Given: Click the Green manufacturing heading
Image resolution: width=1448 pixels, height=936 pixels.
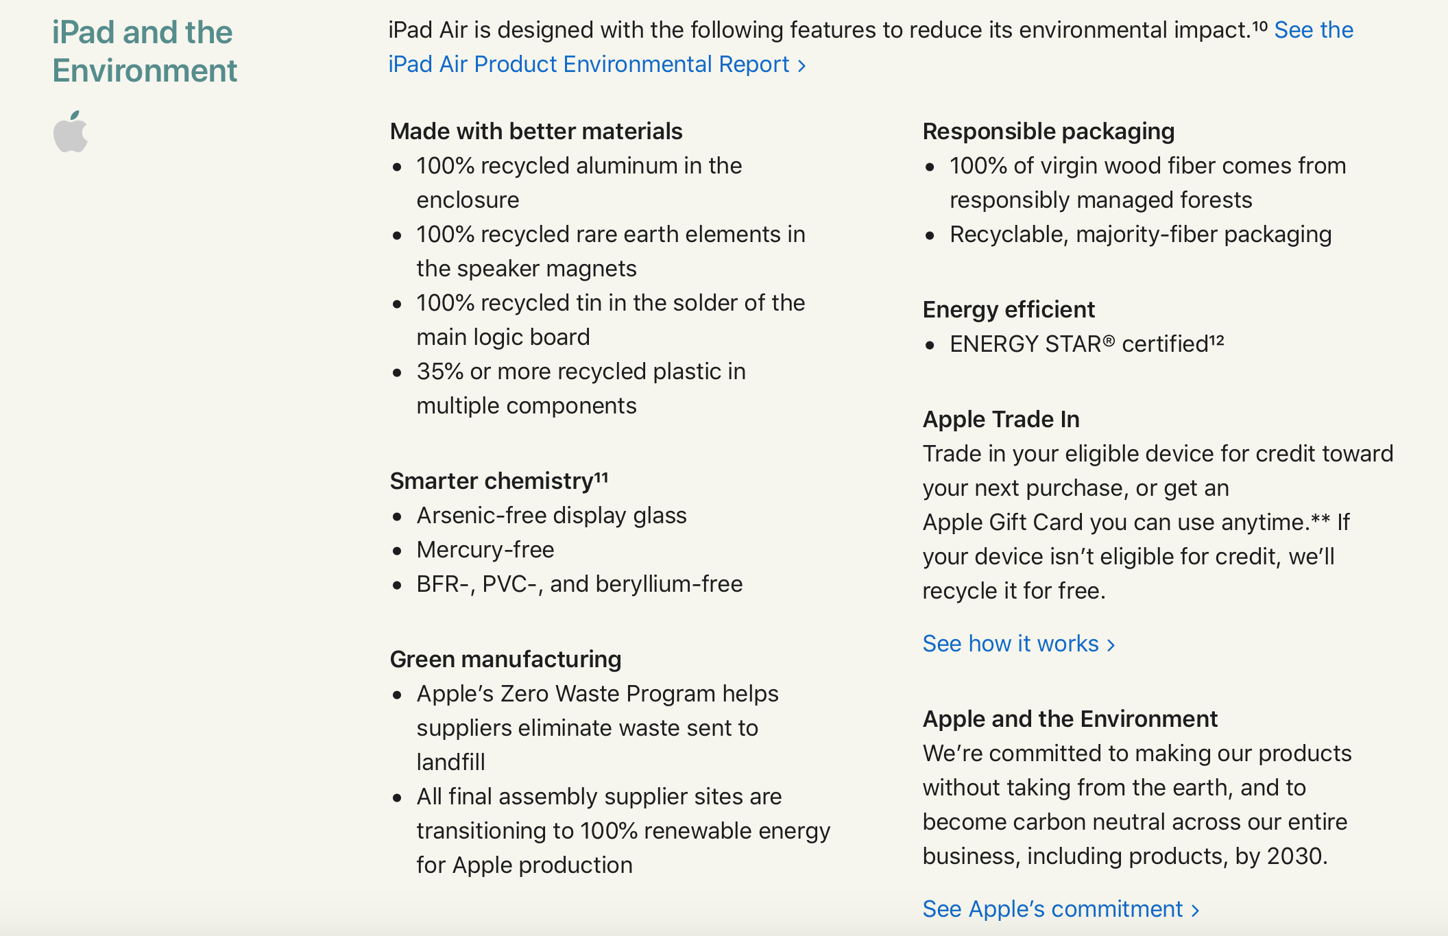Looking at the screenshot, I should (505, 660).
